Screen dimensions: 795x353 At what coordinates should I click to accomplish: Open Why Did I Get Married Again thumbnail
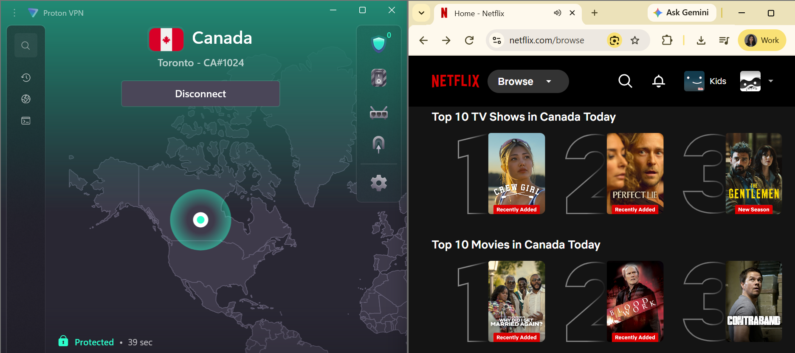pos(516,301)
